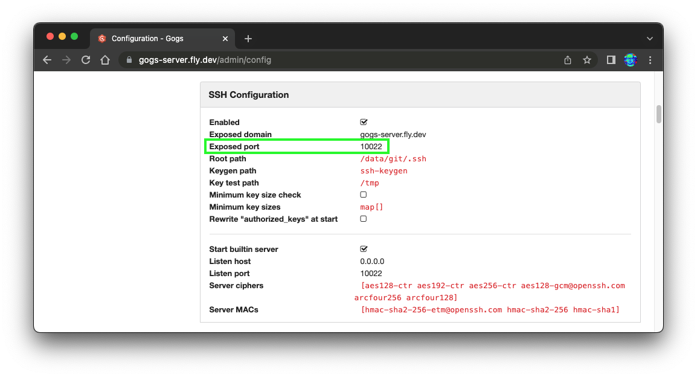
Task: Enable "Minimum key size check"
Action: (x=364, y=195)
